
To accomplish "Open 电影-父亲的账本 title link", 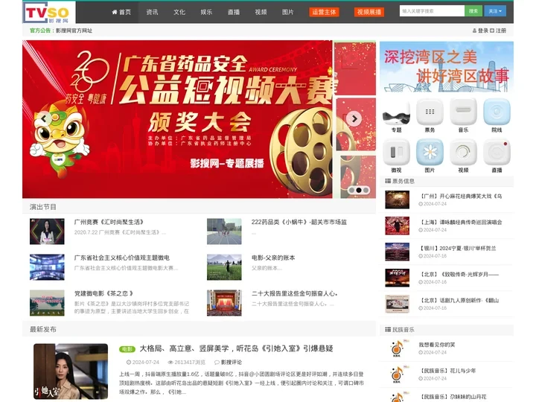I will [x=273, y=258].
